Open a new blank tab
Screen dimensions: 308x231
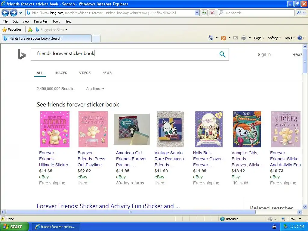click(x=96, y=38)
